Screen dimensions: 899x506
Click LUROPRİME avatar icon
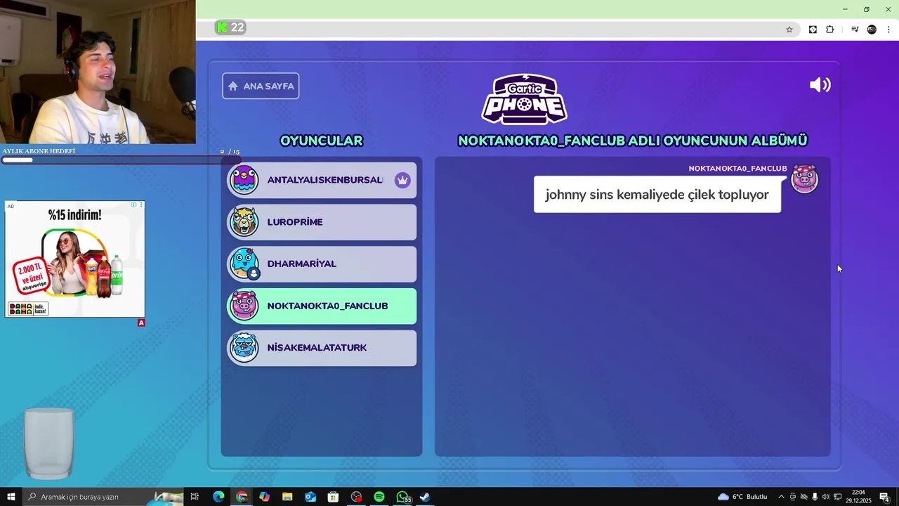244,222
